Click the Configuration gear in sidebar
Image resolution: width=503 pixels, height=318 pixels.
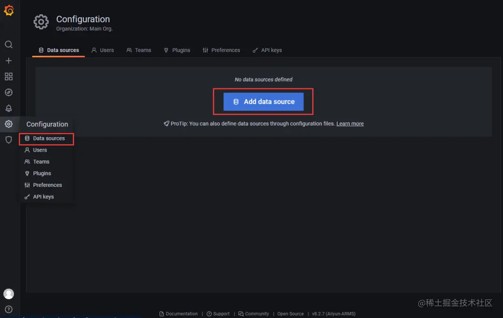[x=9, y=124]
